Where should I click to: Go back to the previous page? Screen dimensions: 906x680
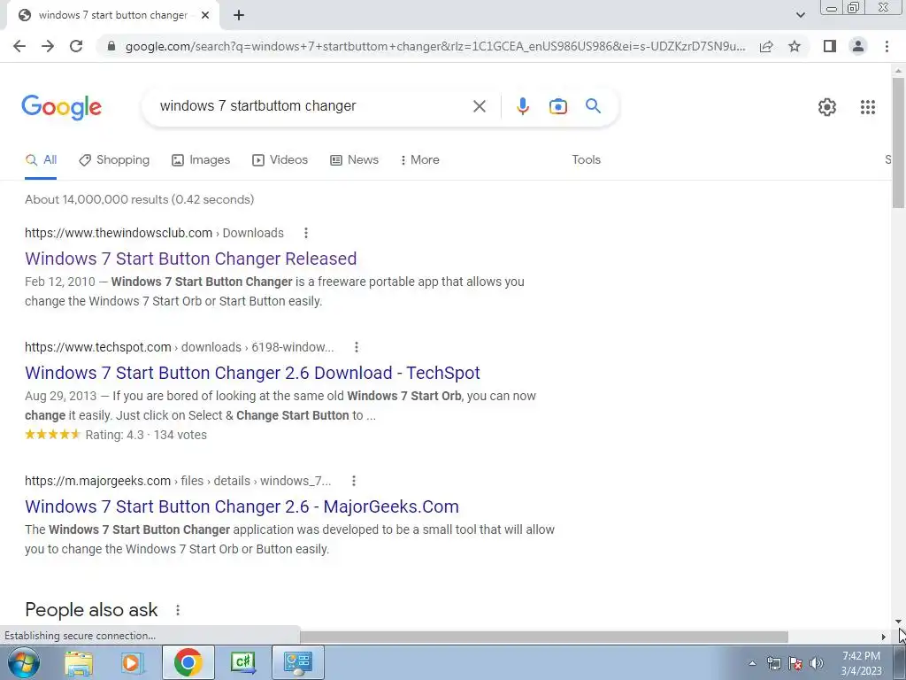click(x=19, y=46)
